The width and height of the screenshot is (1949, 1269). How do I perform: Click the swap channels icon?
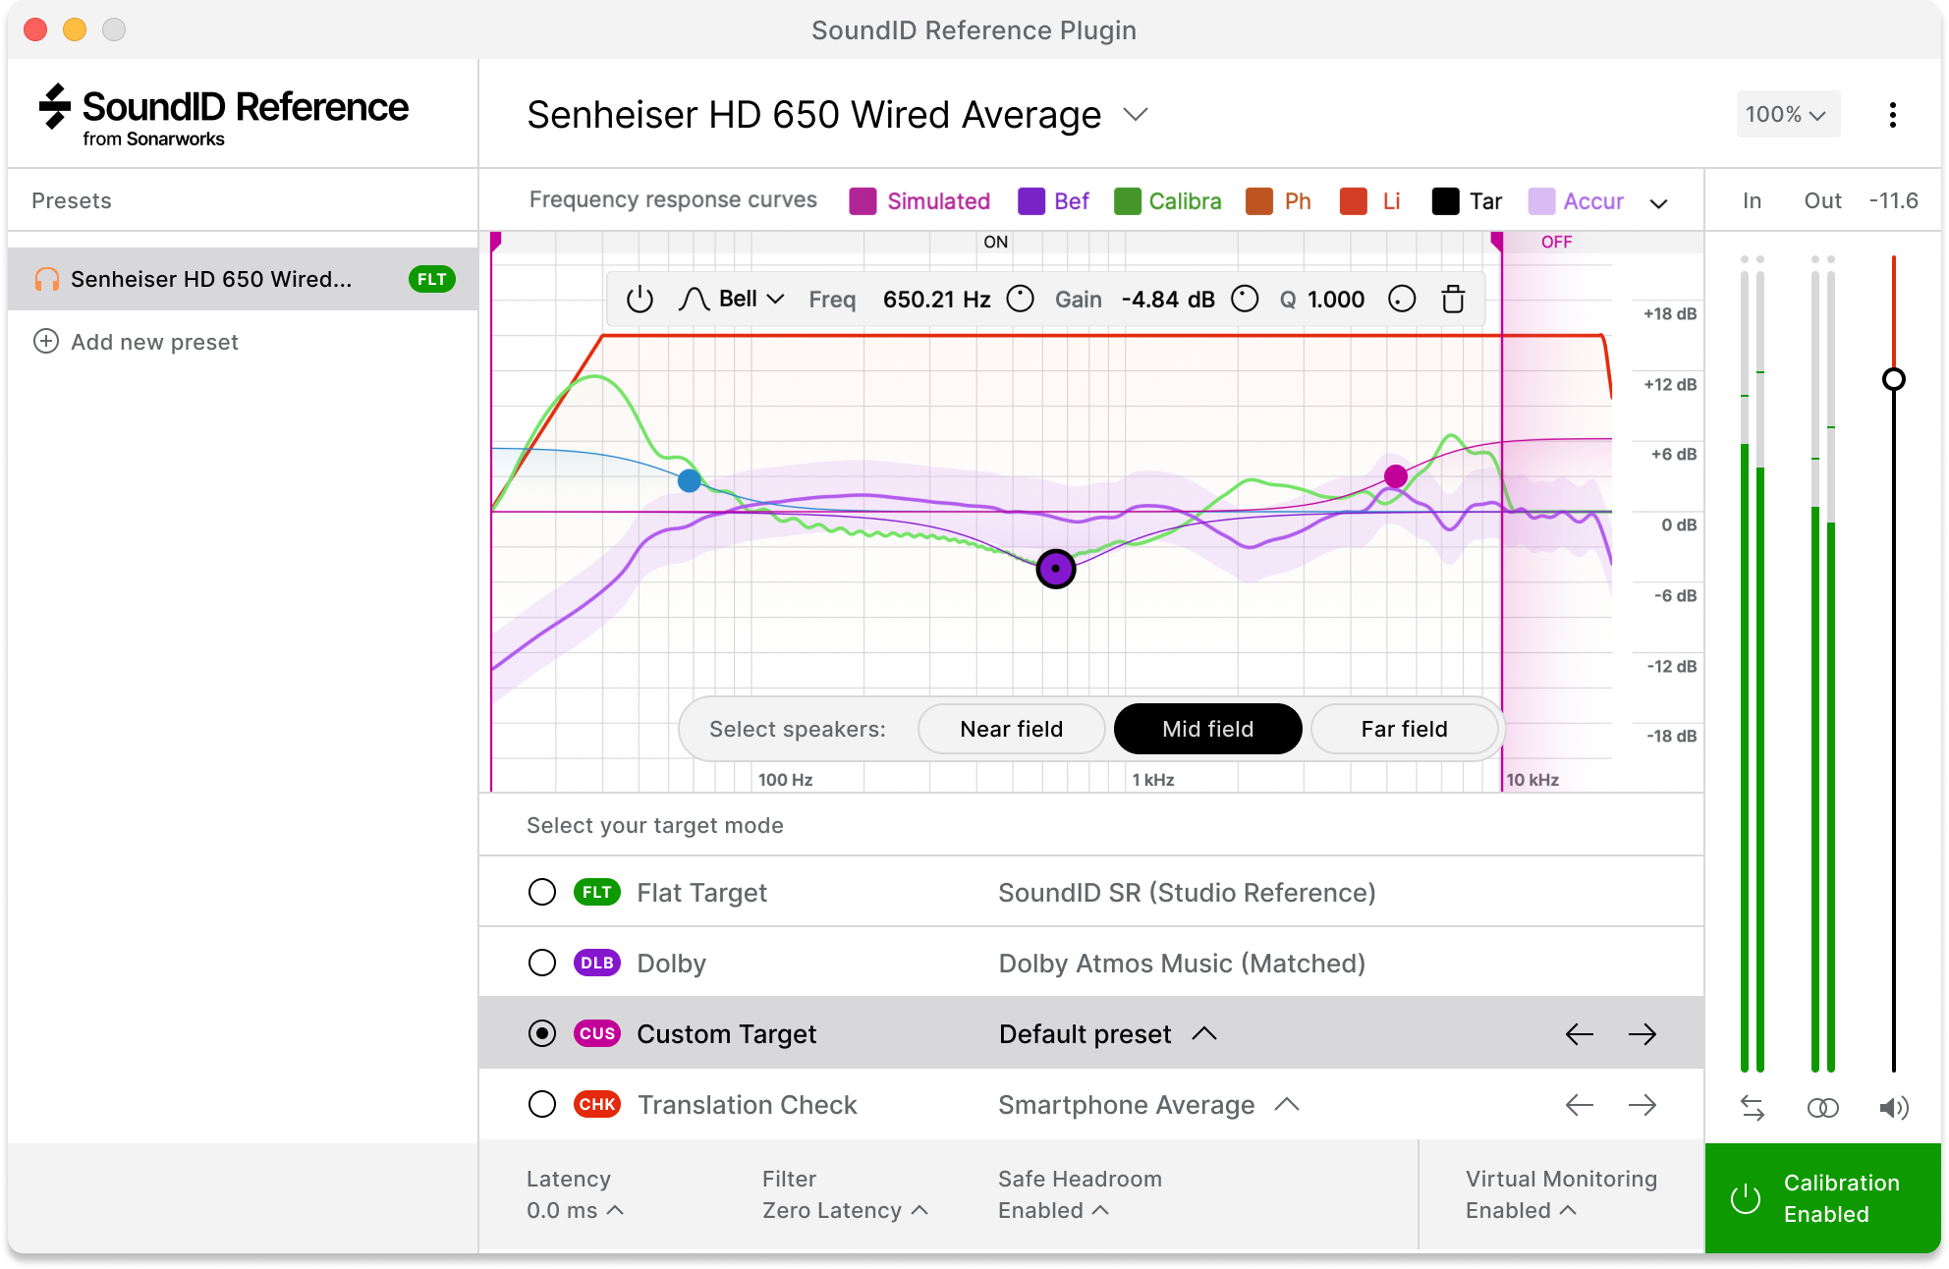pyautogui.click(x=1753, y=1108)
